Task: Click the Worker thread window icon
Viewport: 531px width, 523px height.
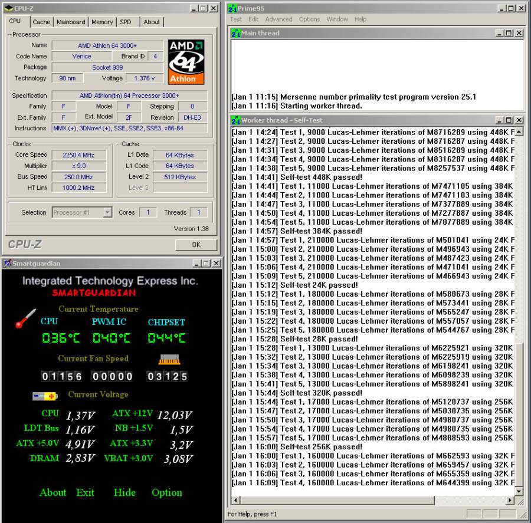Action: pyautogui.click(x=235, y=120)
